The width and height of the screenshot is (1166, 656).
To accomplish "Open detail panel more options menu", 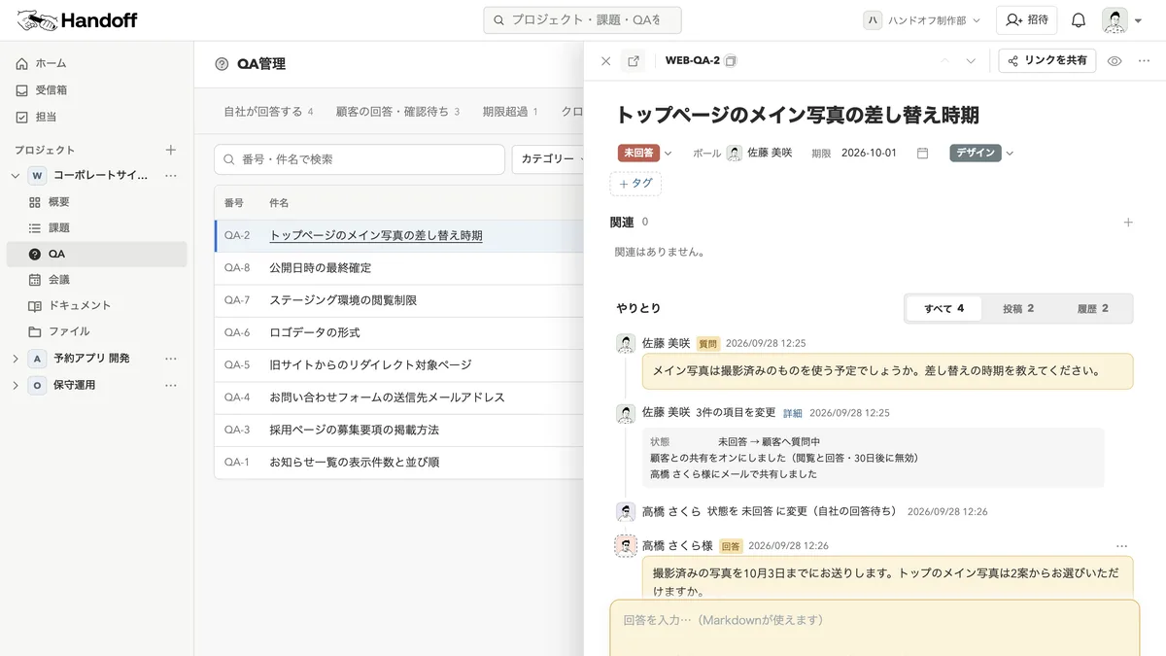I will 1144,61.
